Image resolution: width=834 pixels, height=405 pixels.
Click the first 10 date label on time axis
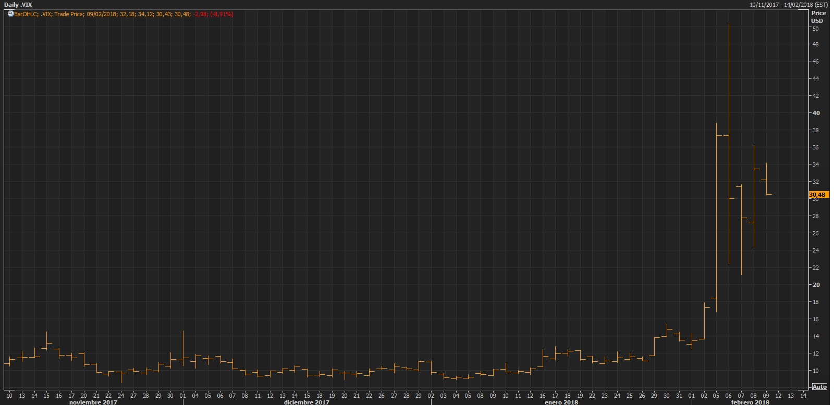pyautogui.click(x=9, y=396)
